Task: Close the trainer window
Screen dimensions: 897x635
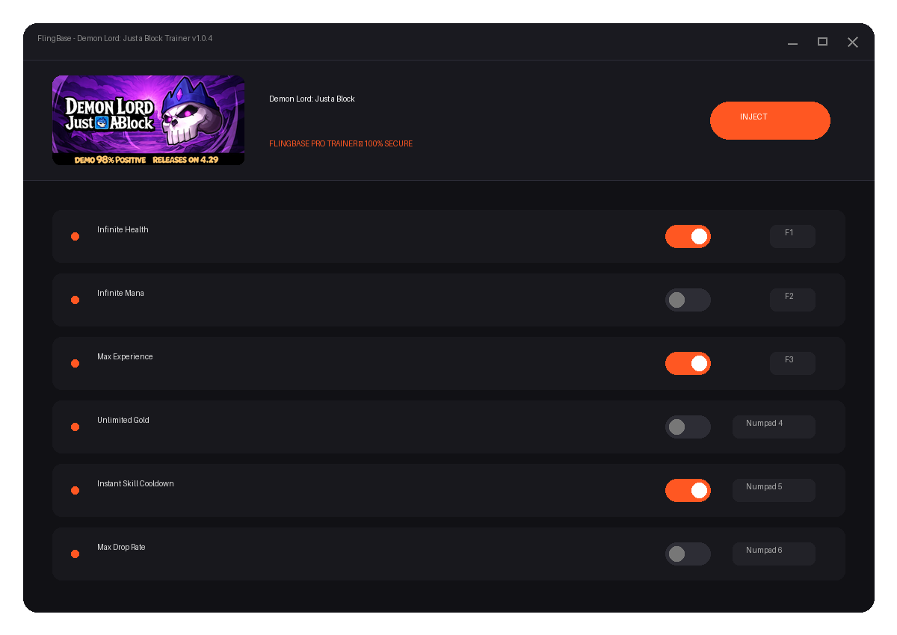Action: [852, 43]
